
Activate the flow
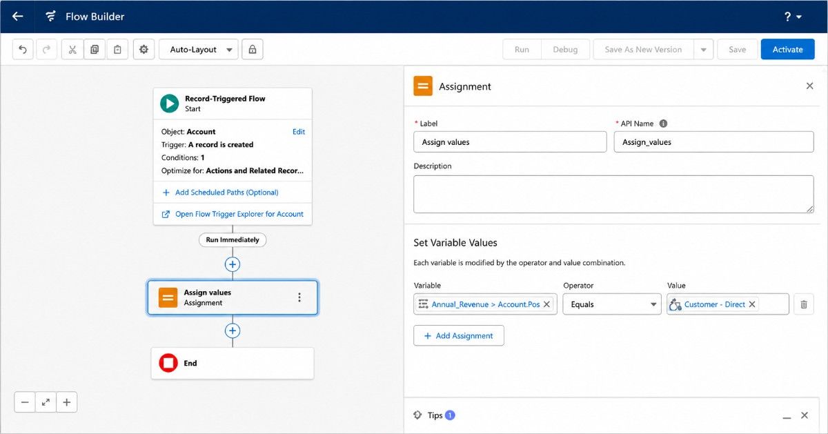coord(787,50)
